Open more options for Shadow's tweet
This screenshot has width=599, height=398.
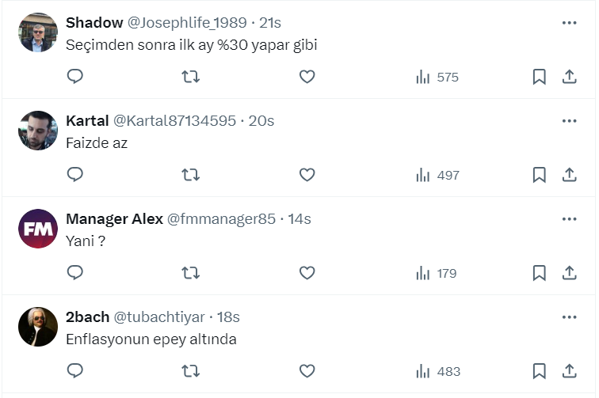[x=569, y=23]
